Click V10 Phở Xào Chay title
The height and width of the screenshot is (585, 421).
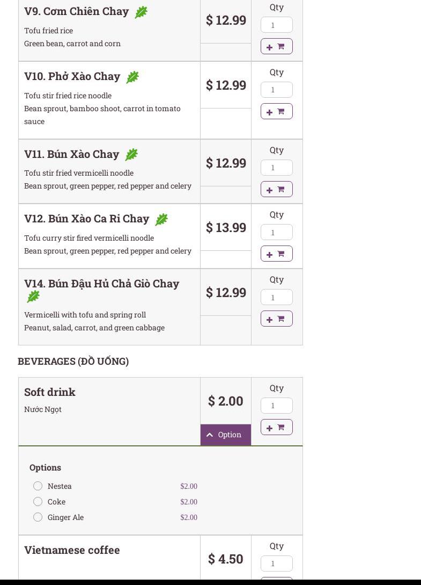[x=72, y=76]
